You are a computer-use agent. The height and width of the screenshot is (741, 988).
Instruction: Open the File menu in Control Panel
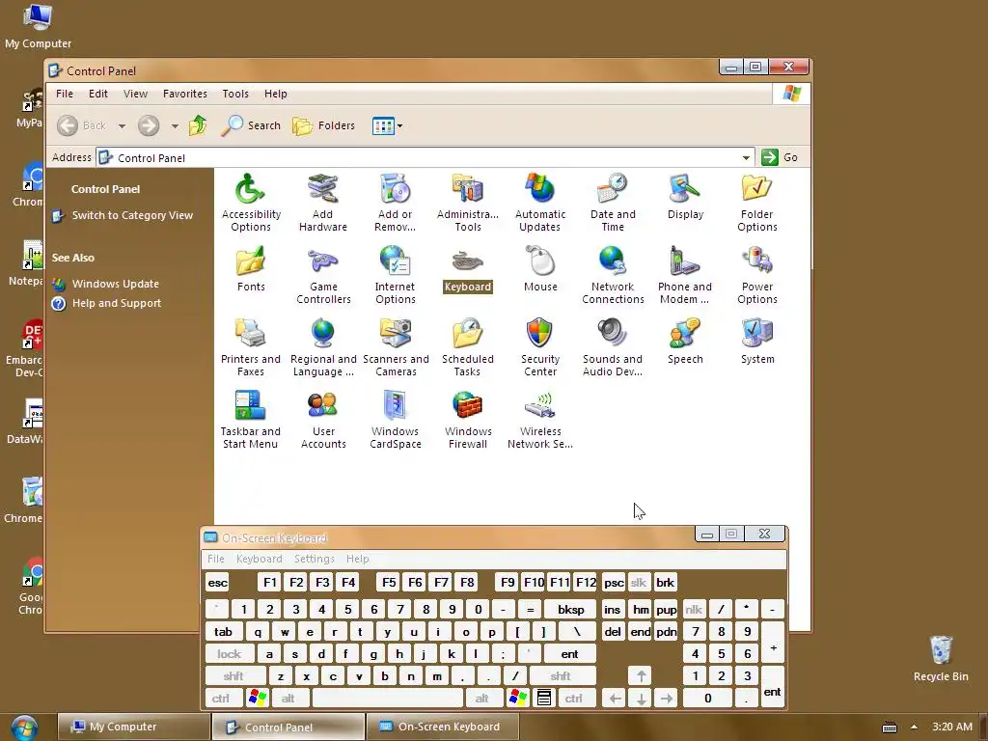pos(65,94)
